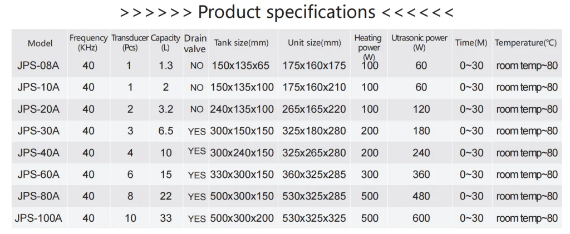This screenshot has height=234, width=570.
Task: Click the Time(M) column header
Action: (471, 43)
